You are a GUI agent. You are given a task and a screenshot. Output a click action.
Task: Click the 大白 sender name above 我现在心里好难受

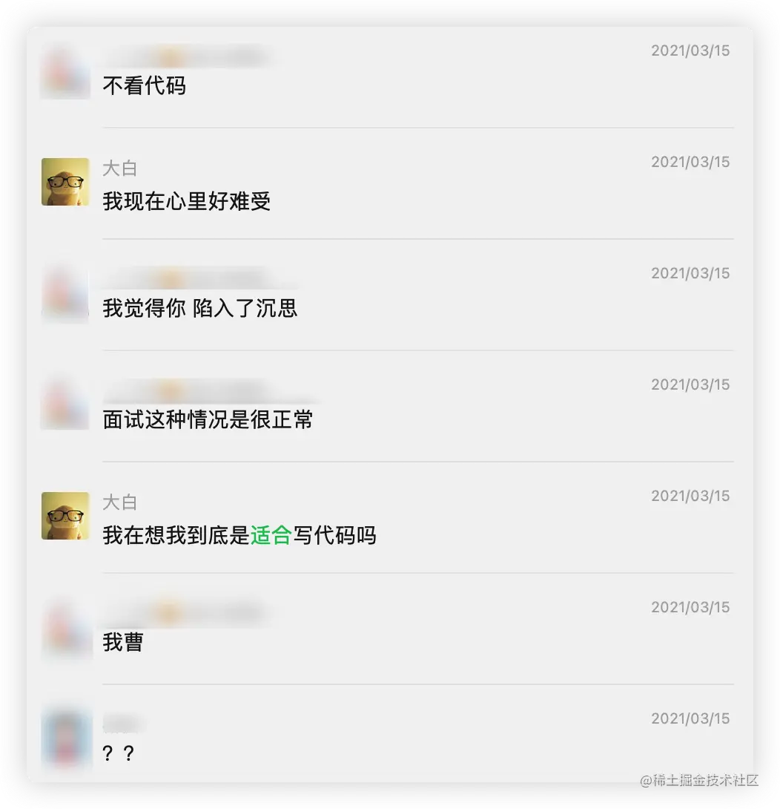119,168
